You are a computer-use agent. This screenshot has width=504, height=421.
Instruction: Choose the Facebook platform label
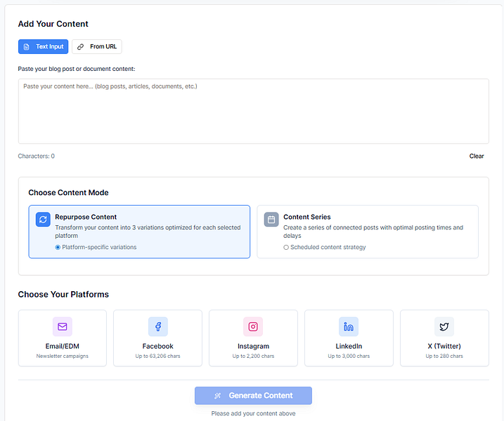(x=158, y=346)
